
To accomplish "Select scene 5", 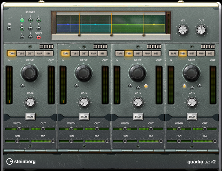I will tap(31, 29).
